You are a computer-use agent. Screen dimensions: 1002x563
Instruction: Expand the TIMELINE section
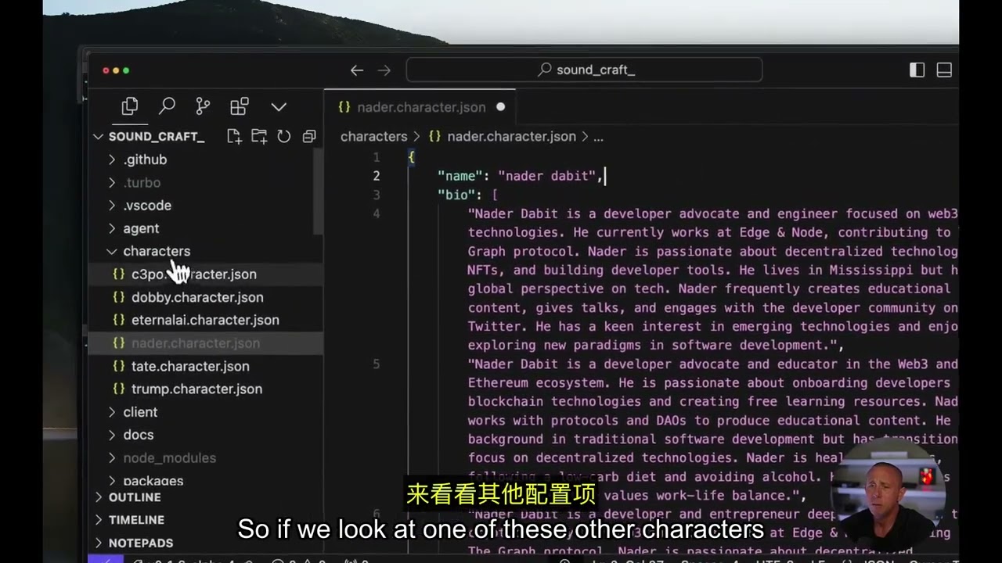[136, 520]
